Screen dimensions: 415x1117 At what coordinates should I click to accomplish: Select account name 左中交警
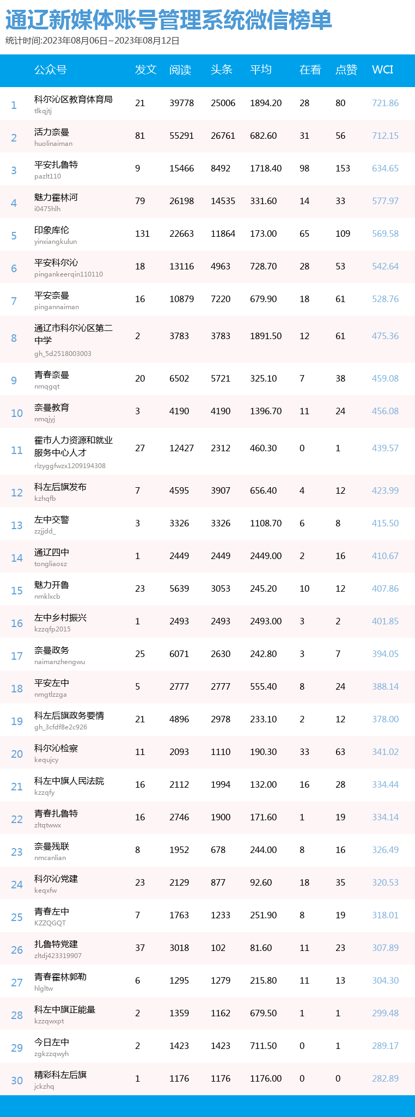[x=52, y=519]
